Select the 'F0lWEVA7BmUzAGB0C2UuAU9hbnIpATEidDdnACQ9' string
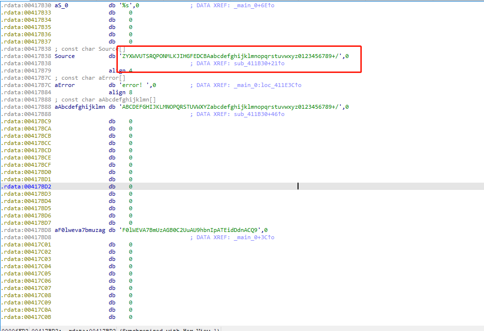Screen dimensions: 484x331 click(x=191, y=230)
